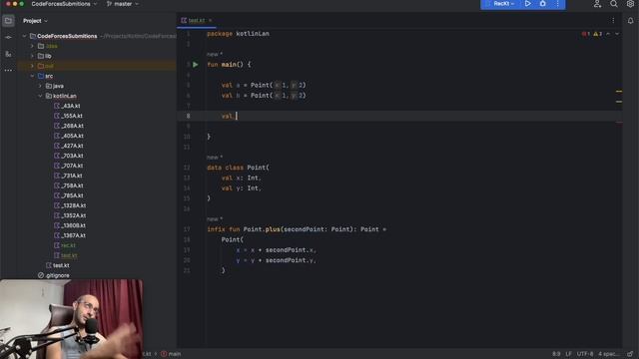Click the package kotlinLan line
The height and width of the screenshot is (359, 639).
tap(238, 34)
